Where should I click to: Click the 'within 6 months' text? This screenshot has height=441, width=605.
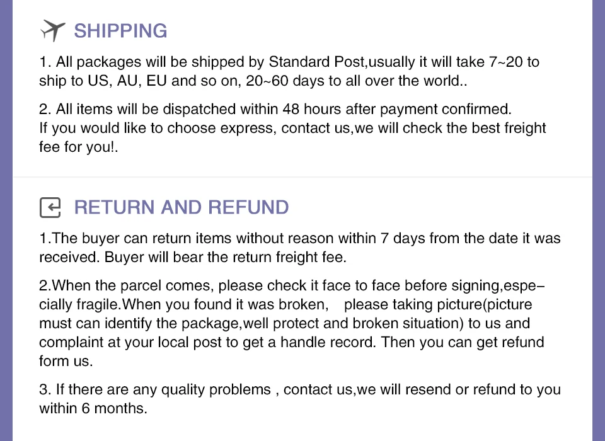(93, 408)
